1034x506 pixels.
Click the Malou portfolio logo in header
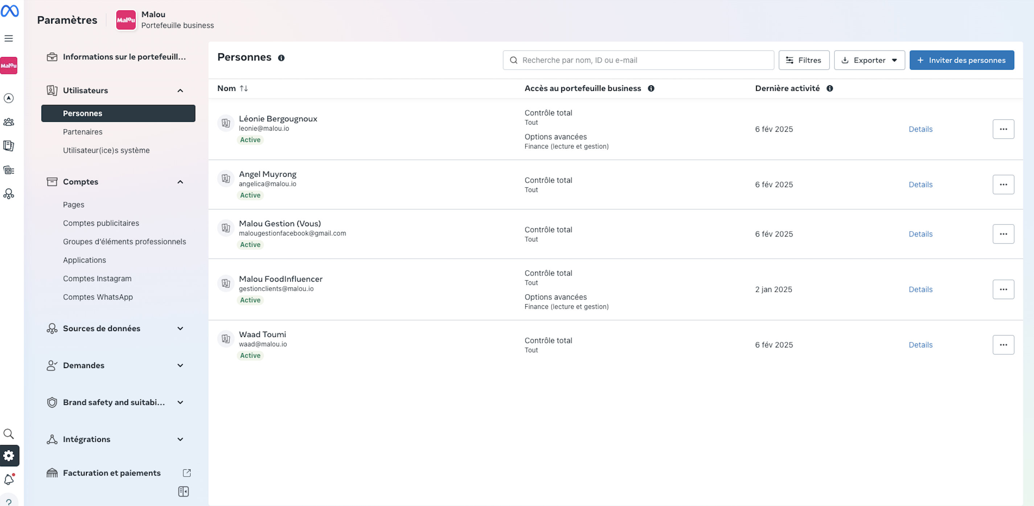(x=126, y=20)
